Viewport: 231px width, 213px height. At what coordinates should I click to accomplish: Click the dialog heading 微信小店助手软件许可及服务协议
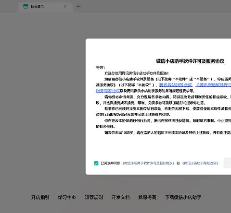pos(190,61)
